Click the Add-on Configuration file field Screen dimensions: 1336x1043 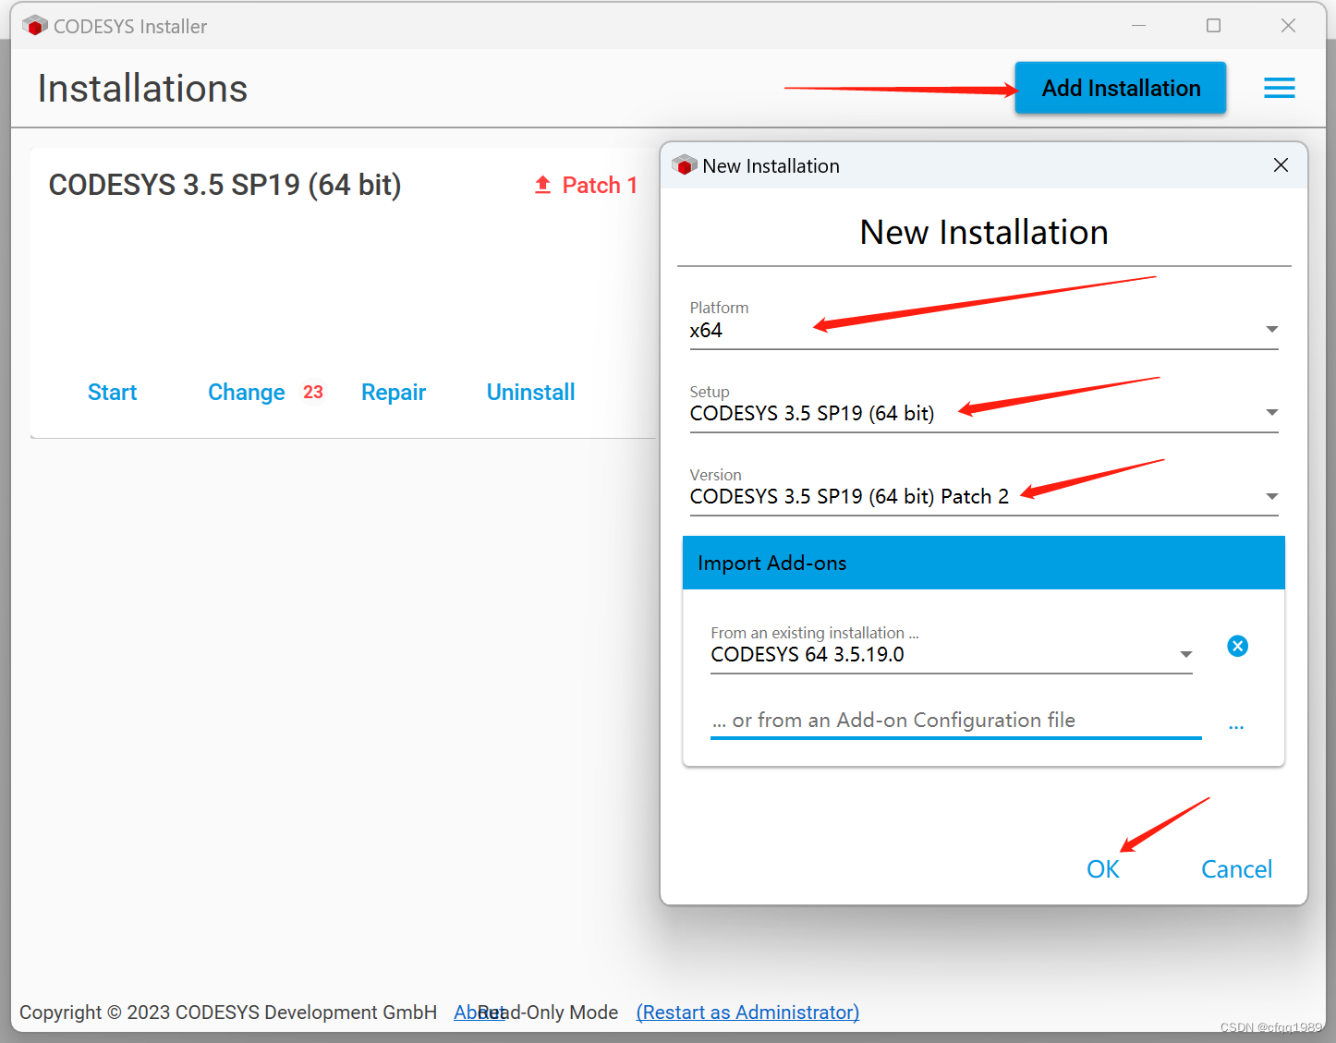tap(955, 721)
